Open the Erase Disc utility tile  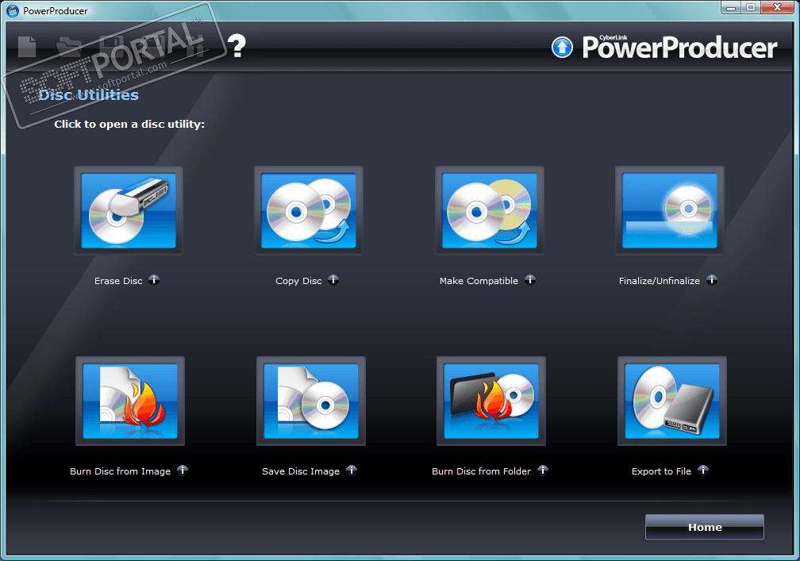tap(129, 210)
